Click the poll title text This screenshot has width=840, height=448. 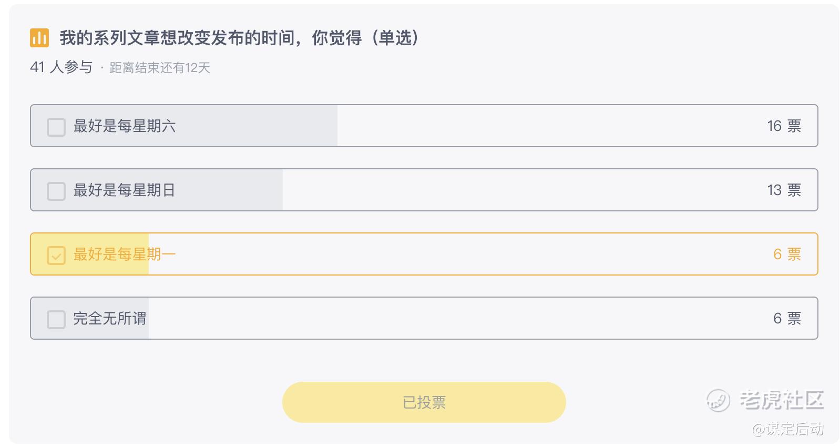[x=239, y=38]
